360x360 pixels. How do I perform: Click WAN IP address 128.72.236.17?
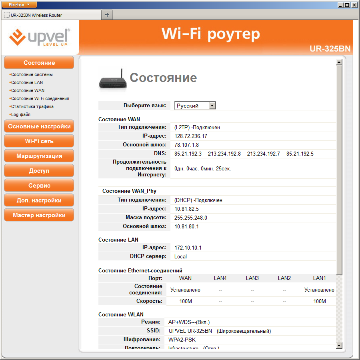click(x=190, y=136)
